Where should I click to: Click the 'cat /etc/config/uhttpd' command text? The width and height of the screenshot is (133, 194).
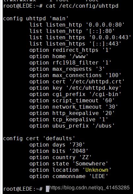click(x=82, y=6)
